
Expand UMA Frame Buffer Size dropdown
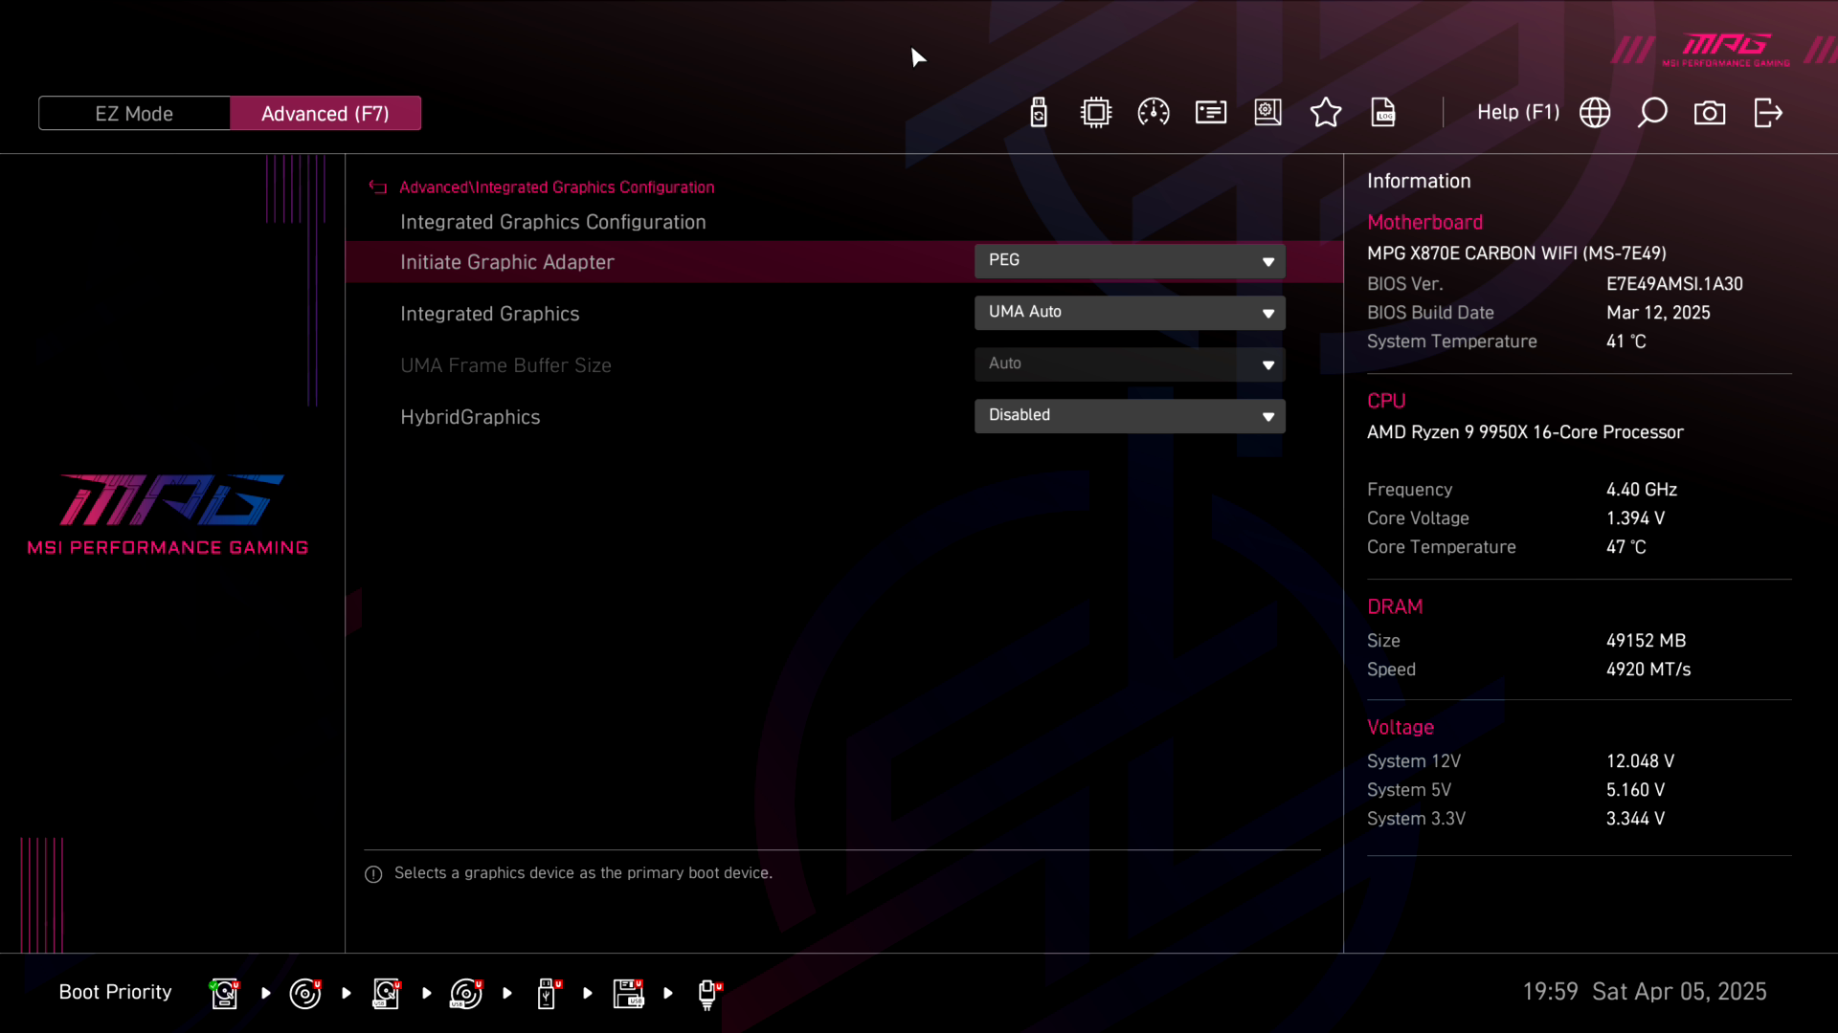click(1130, 364)
